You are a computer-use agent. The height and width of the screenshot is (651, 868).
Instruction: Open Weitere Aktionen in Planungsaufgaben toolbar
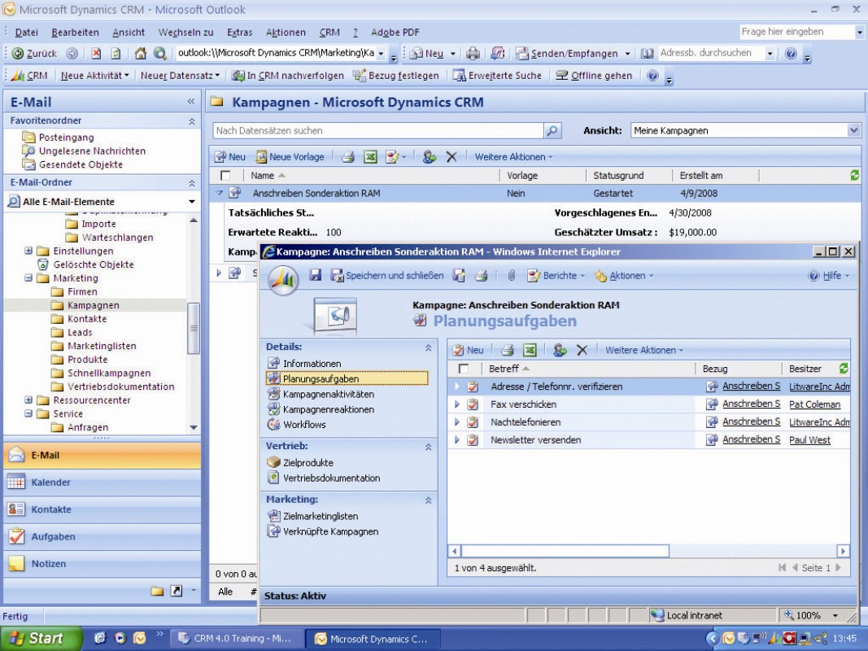click(644, 350)
